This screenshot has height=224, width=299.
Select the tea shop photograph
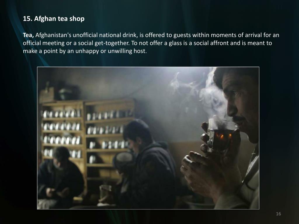[148, 138]
